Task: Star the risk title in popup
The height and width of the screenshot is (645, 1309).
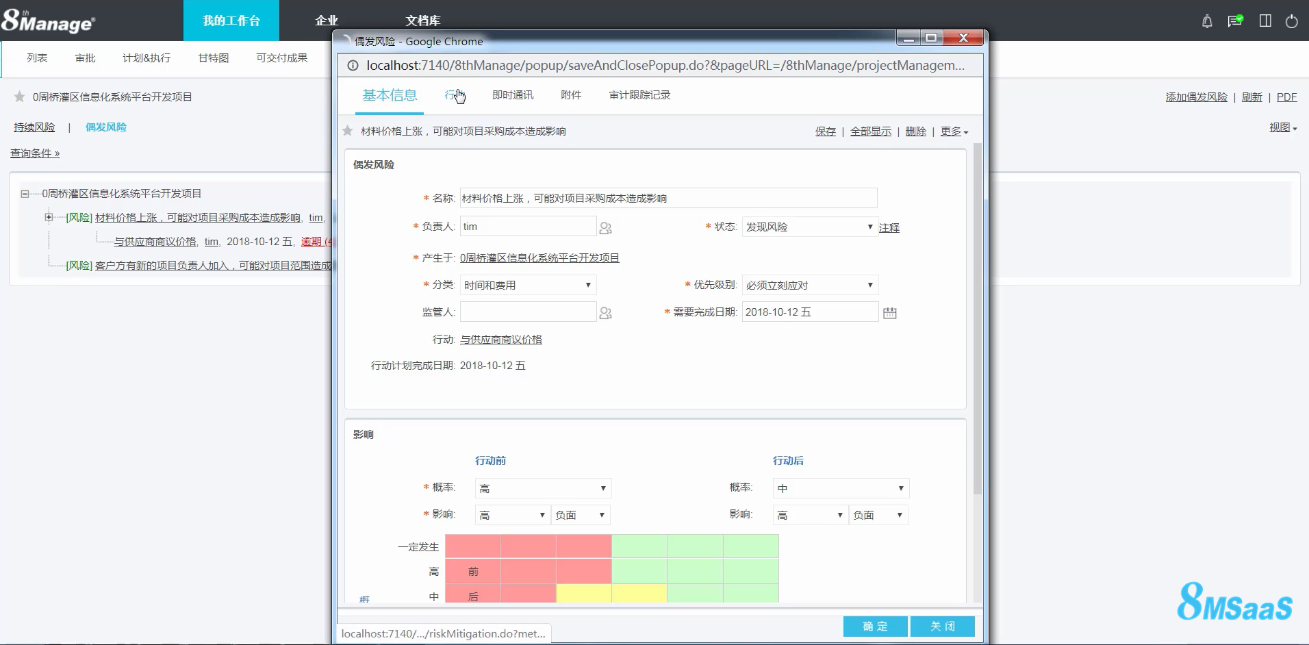Action: pyautogui.click(x=348, y=131)
